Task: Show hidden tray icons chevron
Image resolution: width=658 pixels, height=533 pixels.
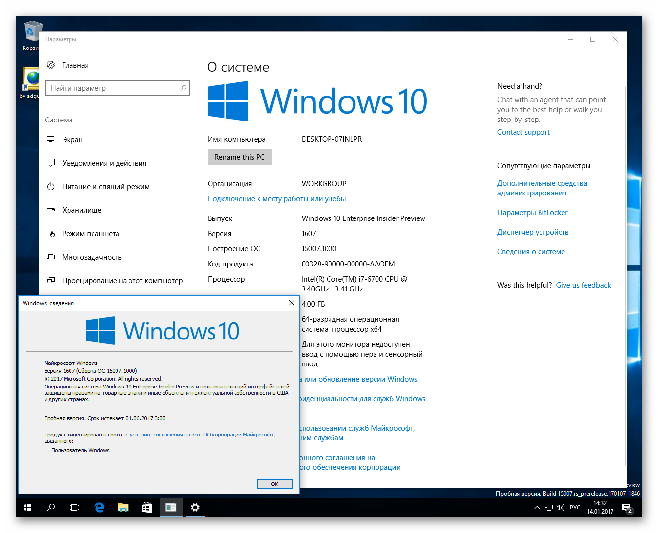Action: tap(537, 508)
